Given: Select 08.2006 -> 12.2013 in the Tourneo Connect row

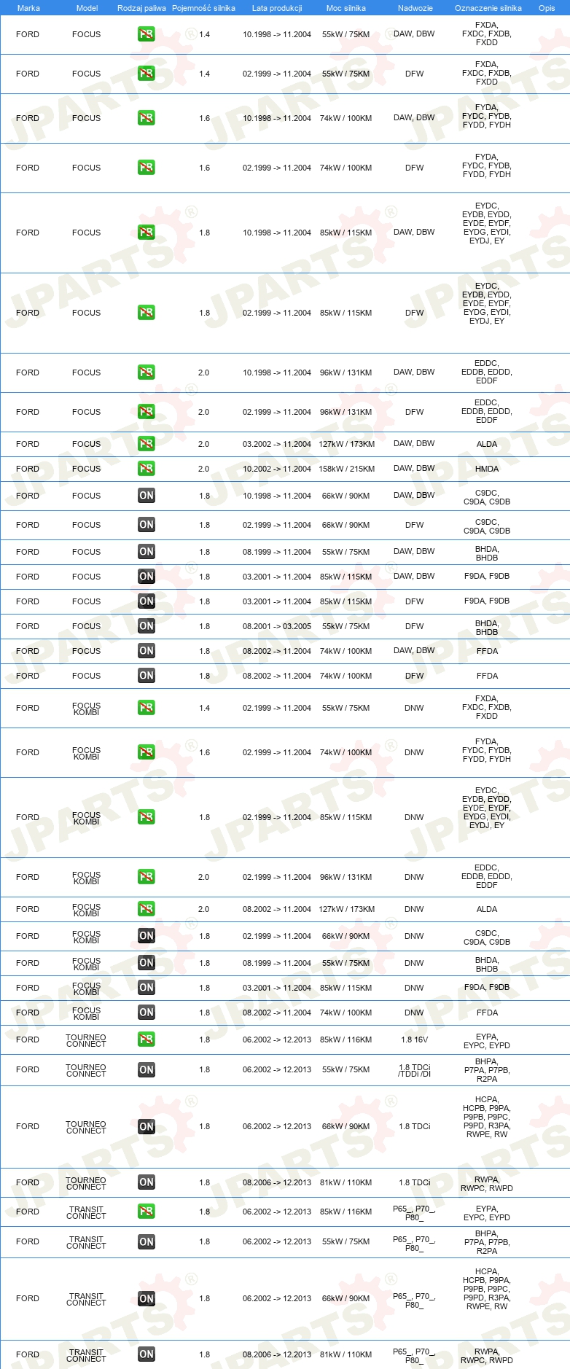Looking at the screenshot, I should point(277,1182).
